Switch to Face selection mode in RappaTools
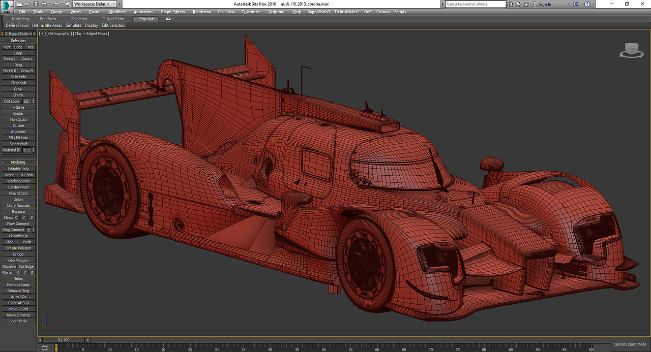The width and height of the screenshot is (651, 352). 29,47
